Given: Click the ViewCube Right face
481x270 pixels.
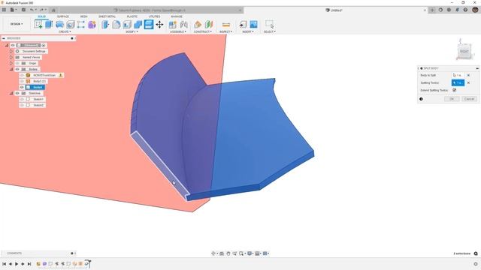Looking at the screenshot, I should pyautogui.click(x=464, y=52).
